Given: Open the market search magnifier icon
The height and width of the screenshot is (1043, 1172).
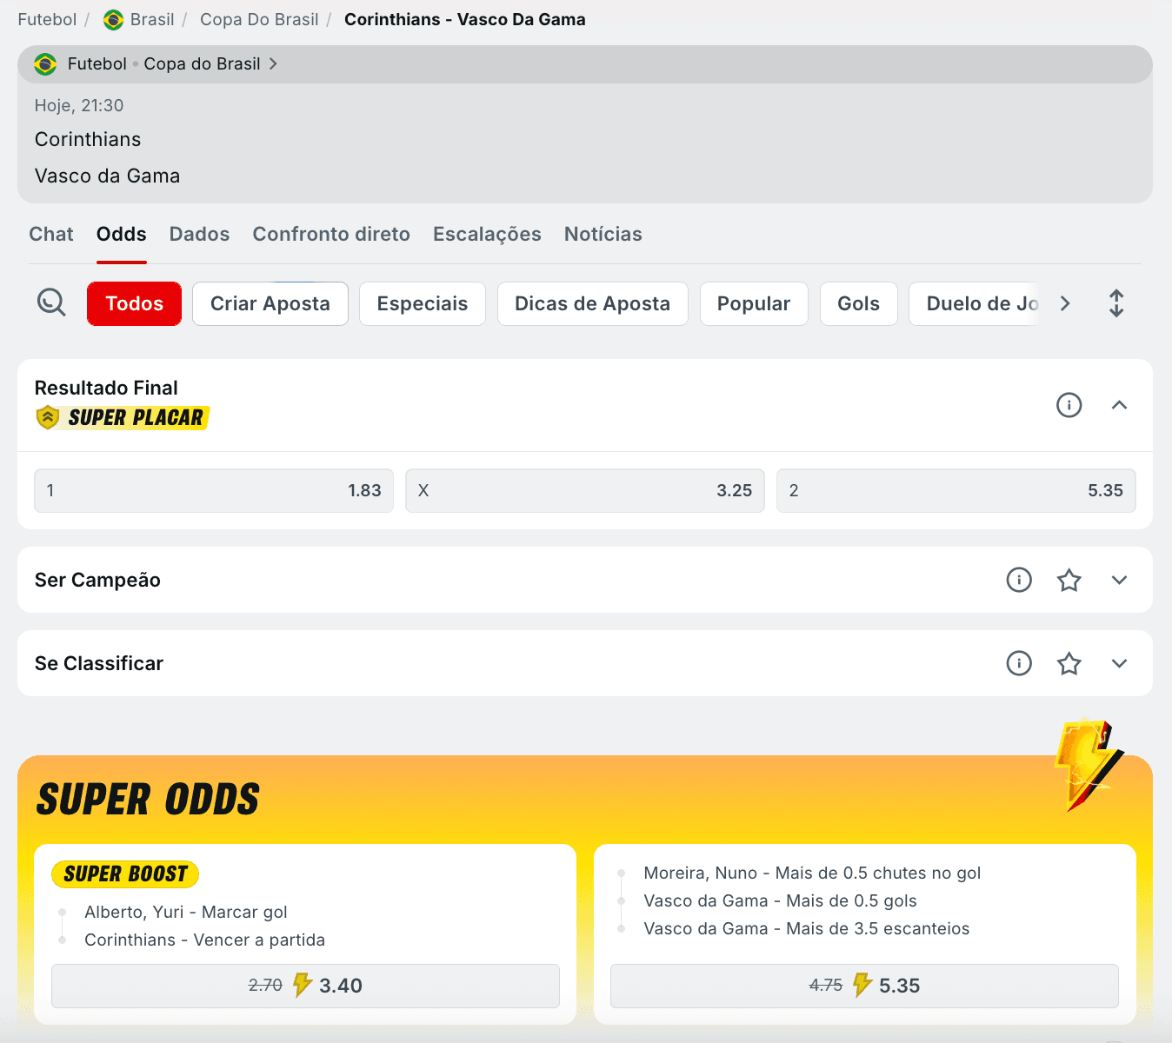Looking at the screenshot, I should point(51,302).
